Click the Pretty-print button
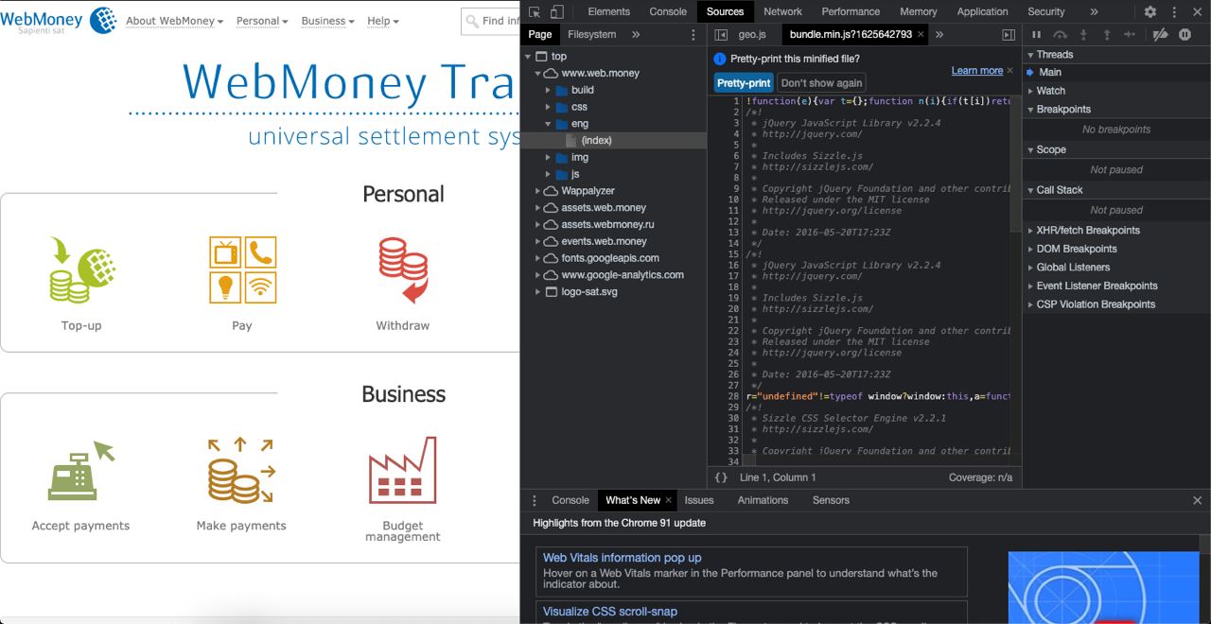Viewport: 1211px width, 624px height. (x=744, y=83)
